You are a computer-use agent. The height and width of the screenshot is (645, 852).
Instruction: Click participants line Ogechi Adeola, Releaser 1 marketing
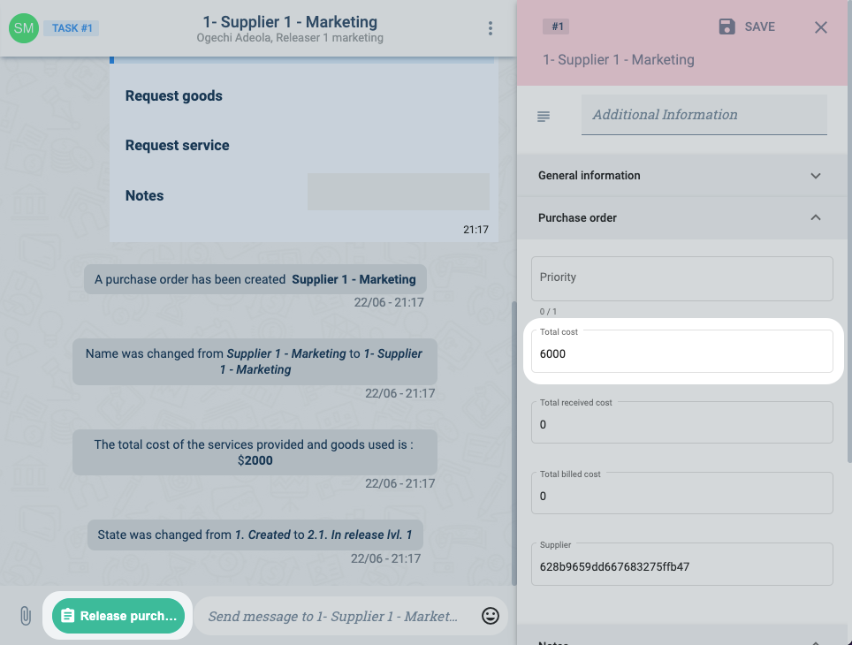click(290, 38)
